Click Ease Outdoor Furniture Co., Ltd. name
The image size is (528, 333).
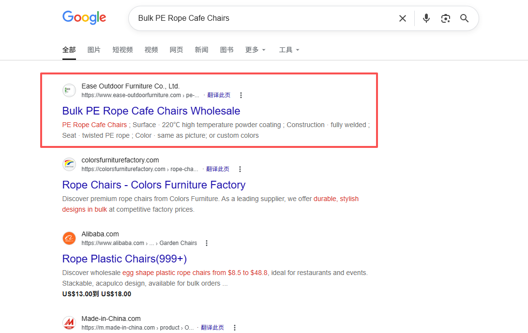pyautogui.click(x=131, y=86)
